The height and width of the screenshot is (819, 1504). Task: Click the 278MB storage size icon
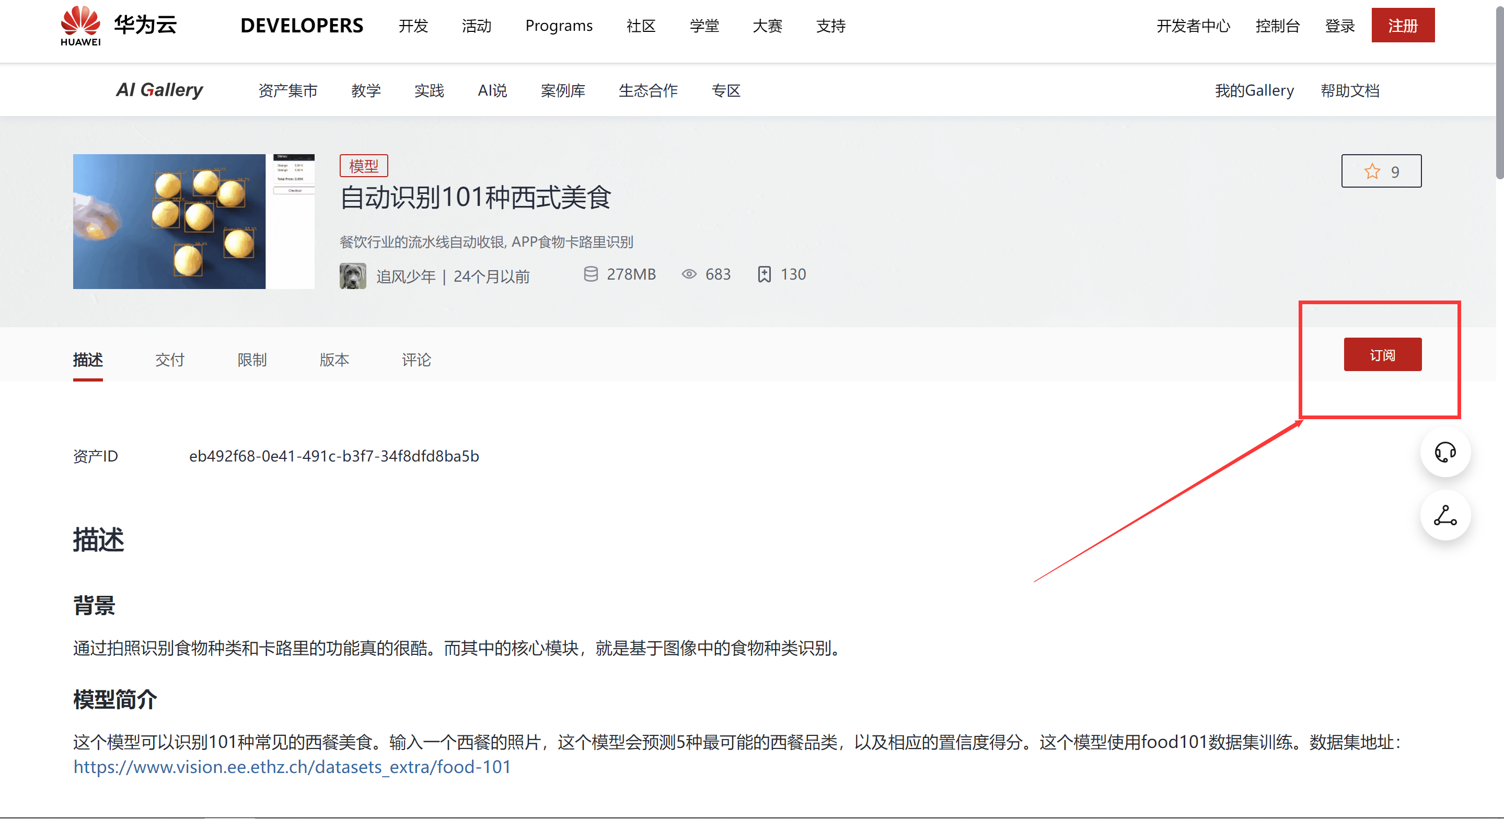[591, 274]
